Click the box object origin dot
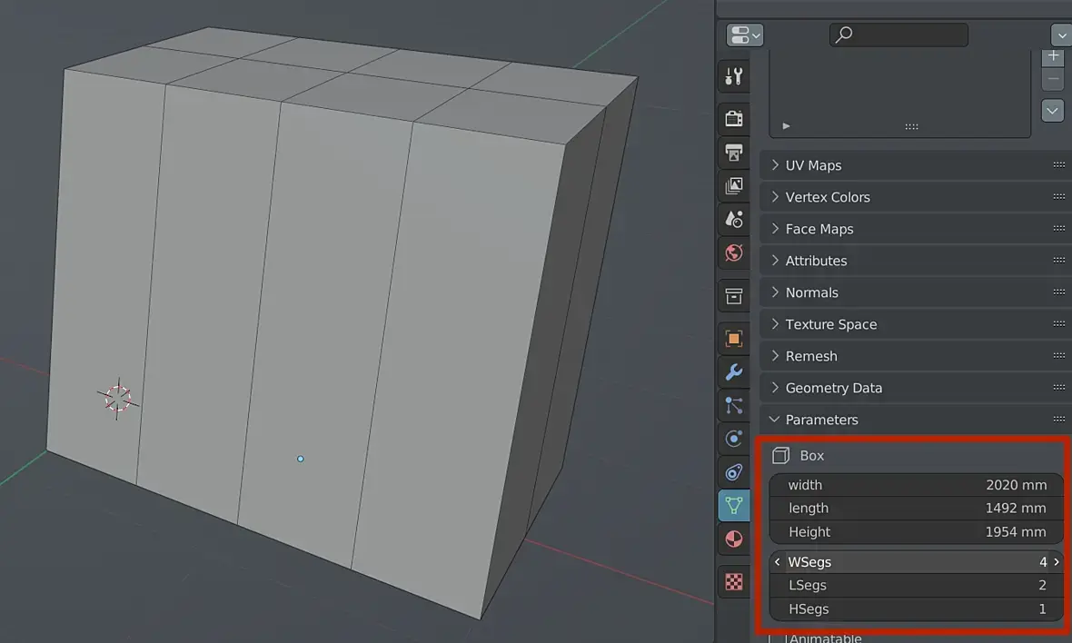The height and width of the screenshot is (643, 1072). [300, 459]
